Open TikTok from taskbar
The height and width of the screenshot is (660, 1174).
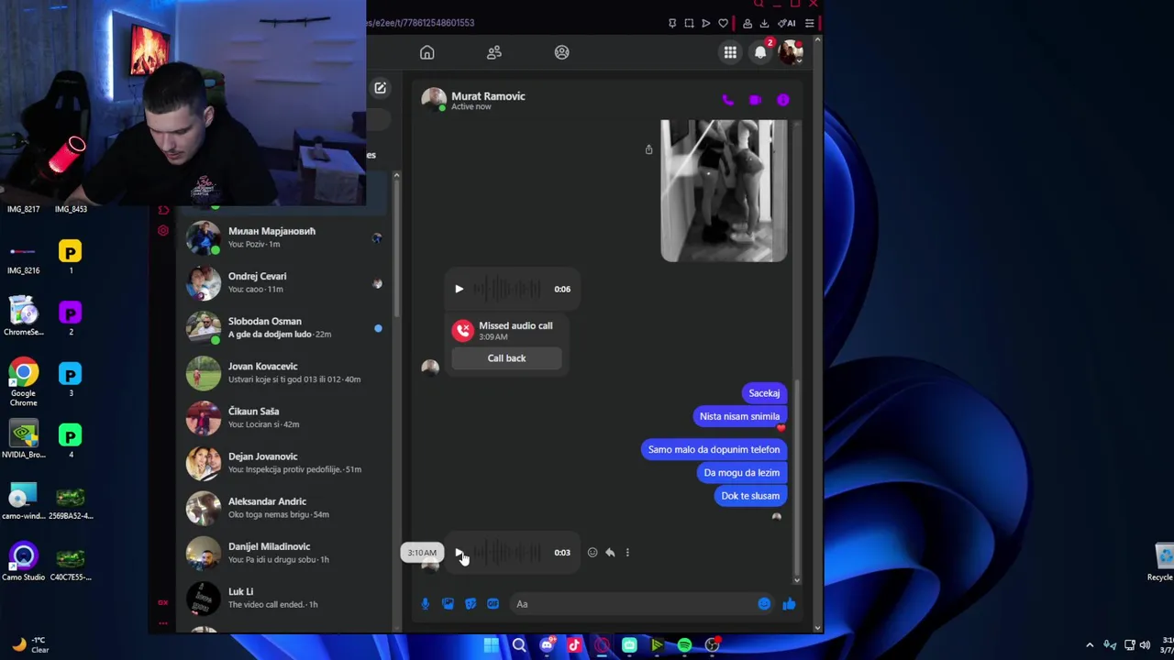coord(574,645)
